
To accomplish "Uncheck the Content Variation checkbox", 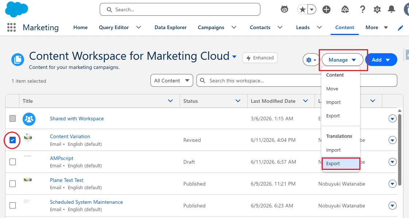I will point(12,140).
